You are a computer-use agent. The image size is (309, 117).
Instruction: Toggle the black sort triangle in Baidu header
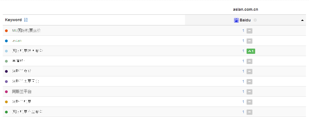[x=302, y=20]
